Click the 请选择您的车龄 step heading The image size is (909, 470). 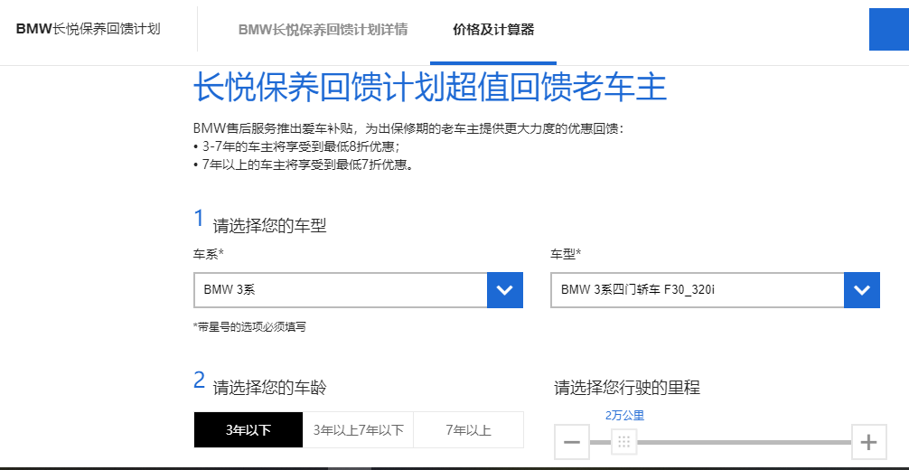point(269,387)
